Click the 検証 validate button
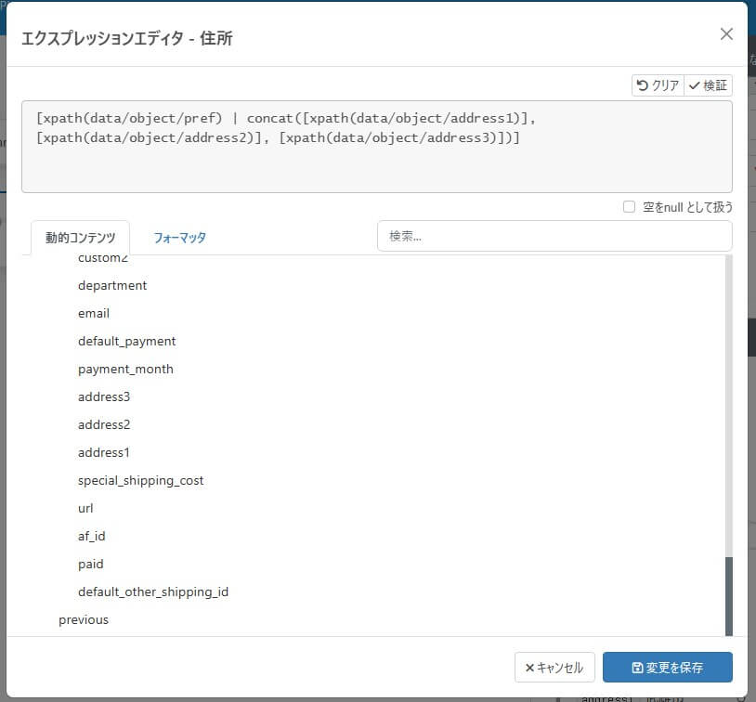This screenshot has height=702, width=756. [708, 85]
